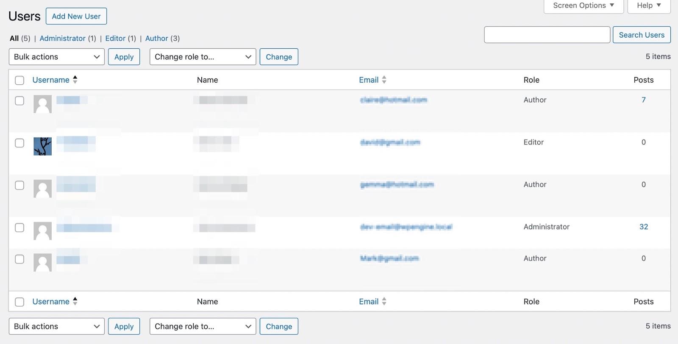Click the Editor user's blurred username
The height and width of the screenshot is (344, 678).
76,144
